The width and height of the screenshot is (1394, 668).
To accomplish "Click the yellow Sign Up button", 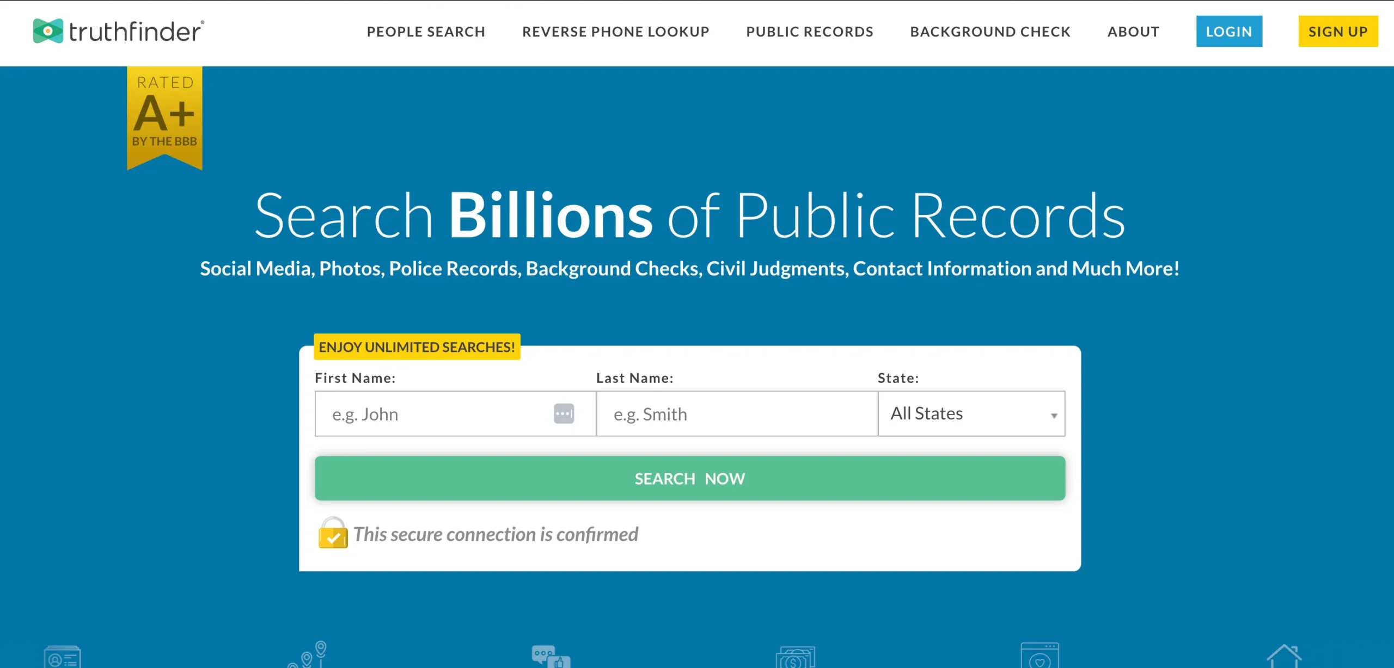I will point(1337,32).
